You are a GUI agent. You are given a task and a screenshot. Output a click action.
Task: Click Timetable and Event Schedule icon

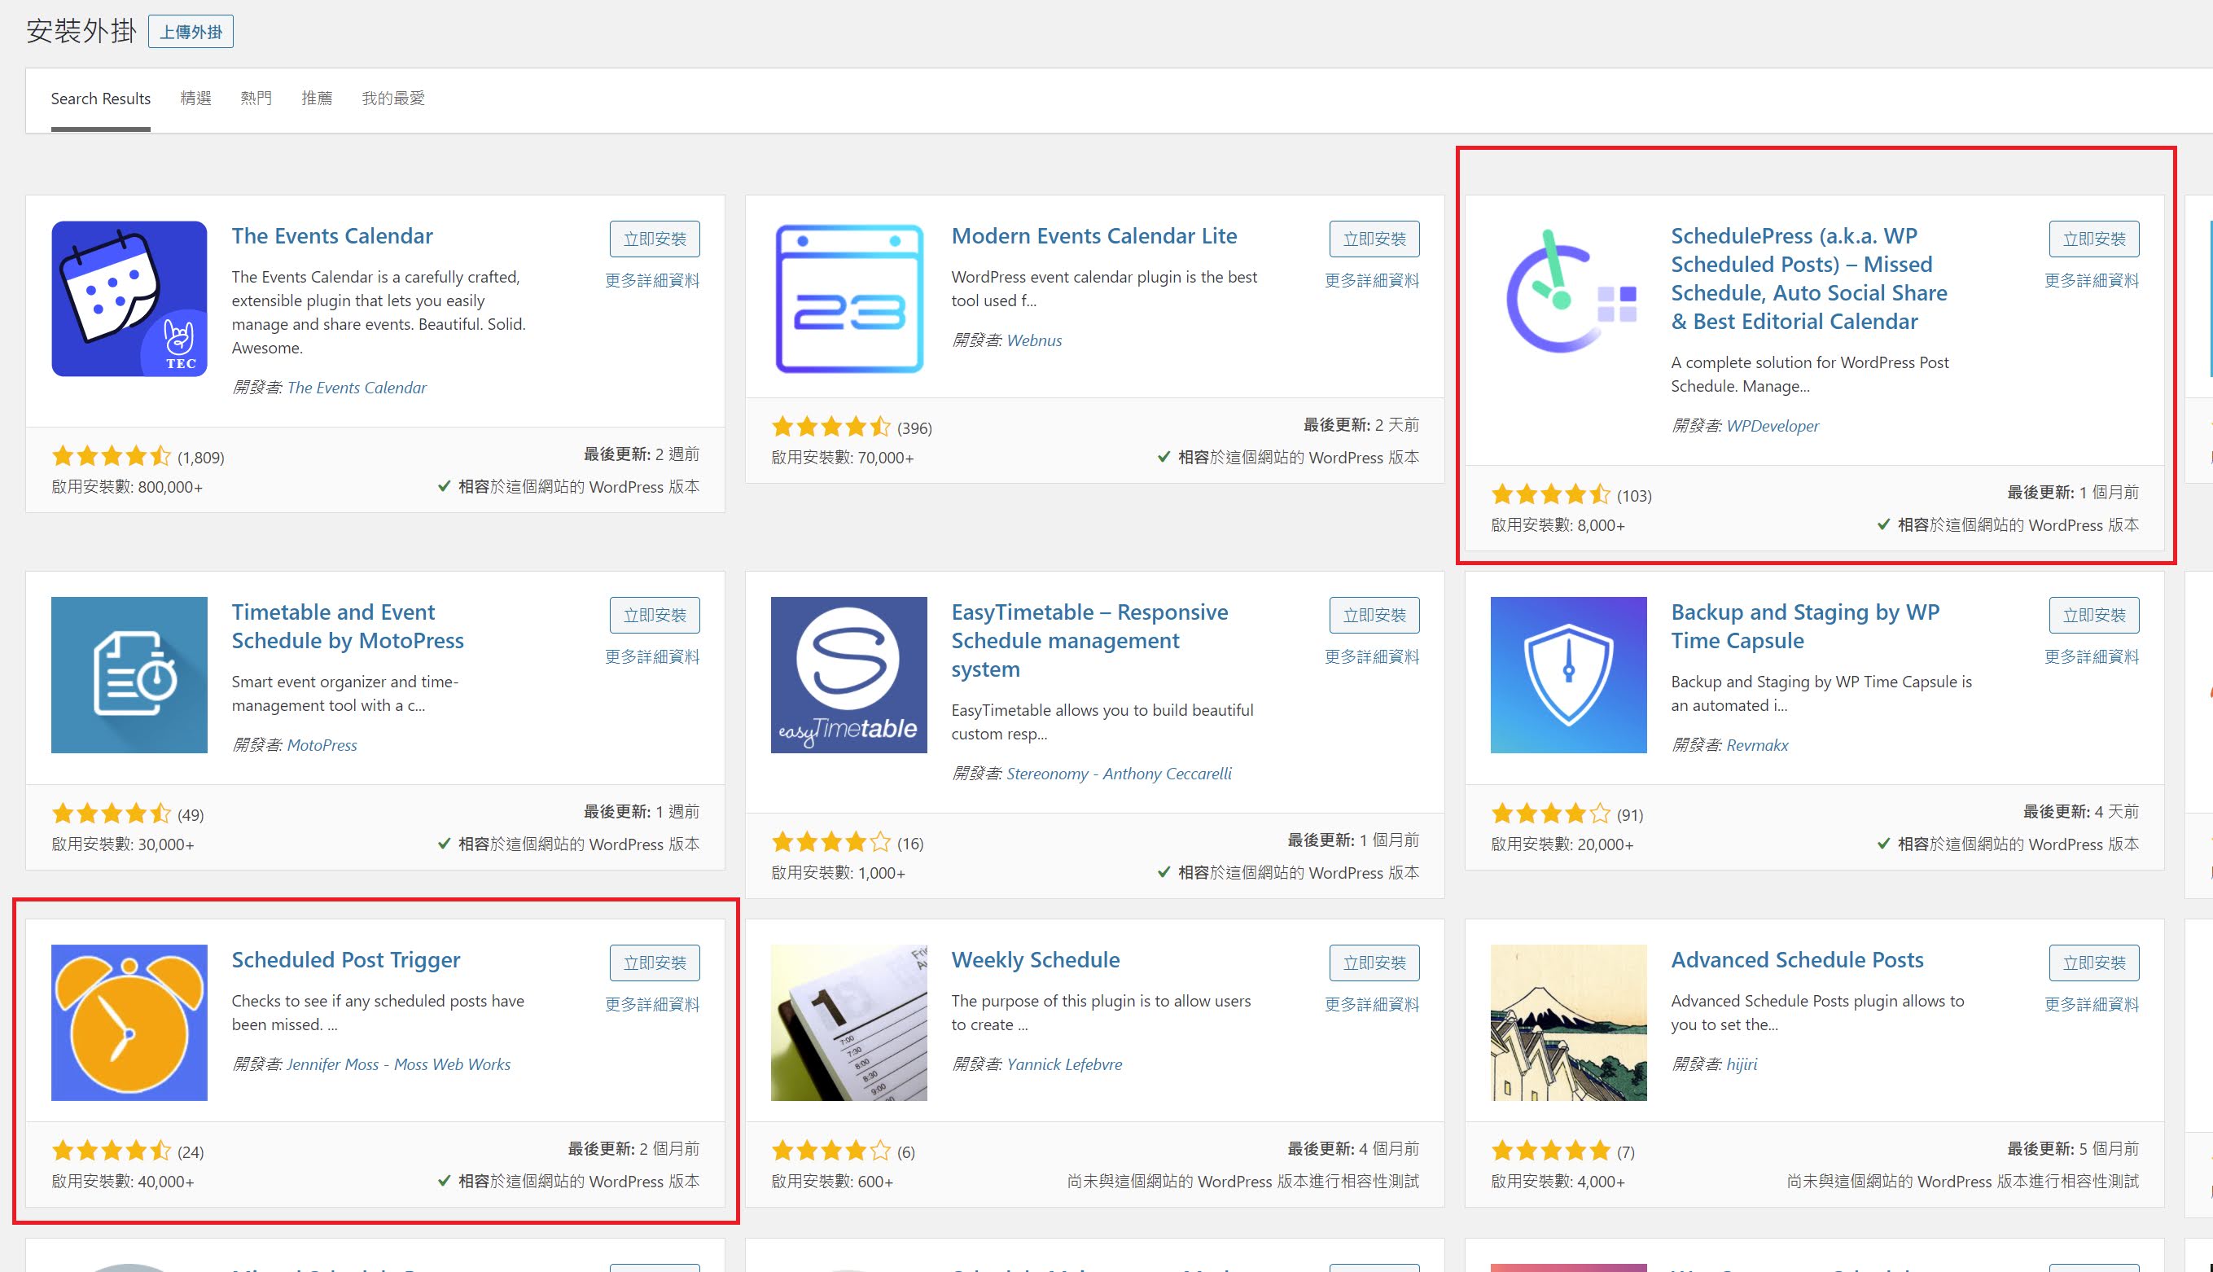coord(129,674)
